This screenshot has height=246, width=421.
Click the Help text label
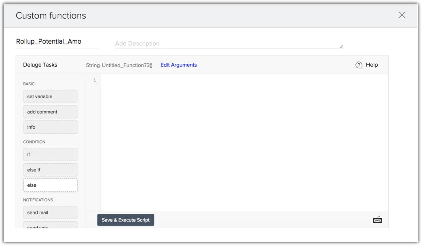(372, 65)
